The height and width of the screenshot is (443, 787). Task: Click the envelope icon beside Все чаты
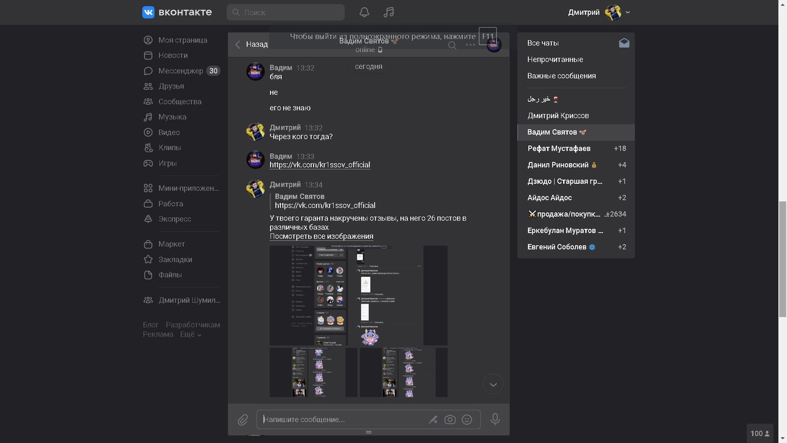(x=624, y=43)
